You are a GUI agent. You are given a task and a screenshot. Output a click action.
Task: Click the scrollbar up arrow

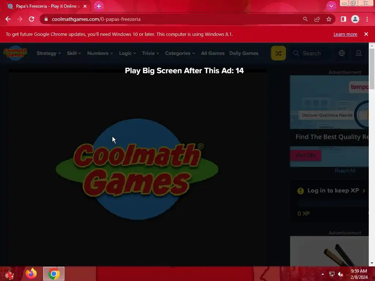372,45
